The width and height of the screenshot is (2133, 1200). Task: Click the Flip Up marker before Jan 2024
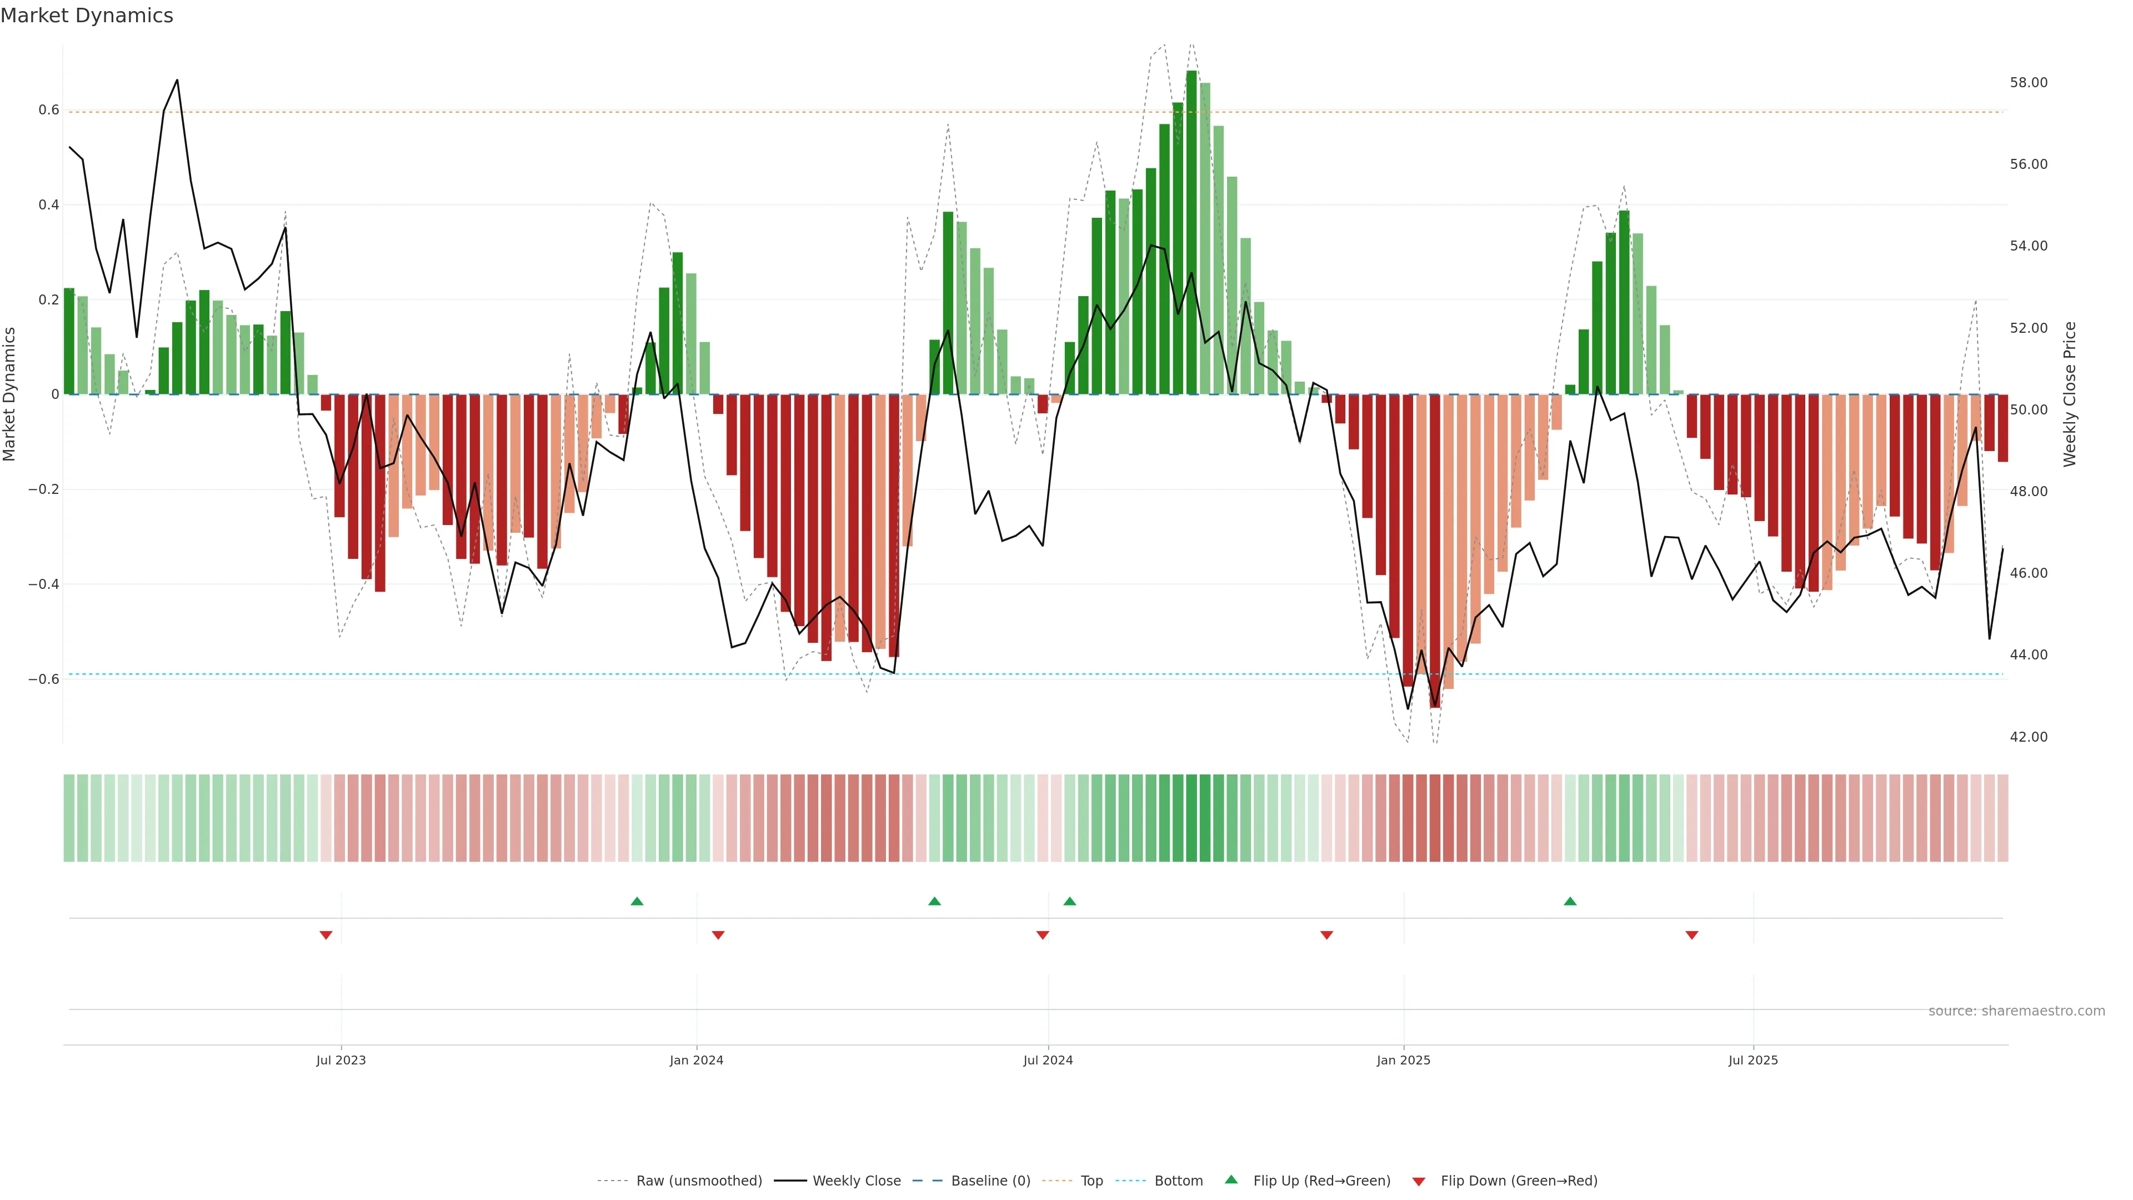tap(637, 901)
